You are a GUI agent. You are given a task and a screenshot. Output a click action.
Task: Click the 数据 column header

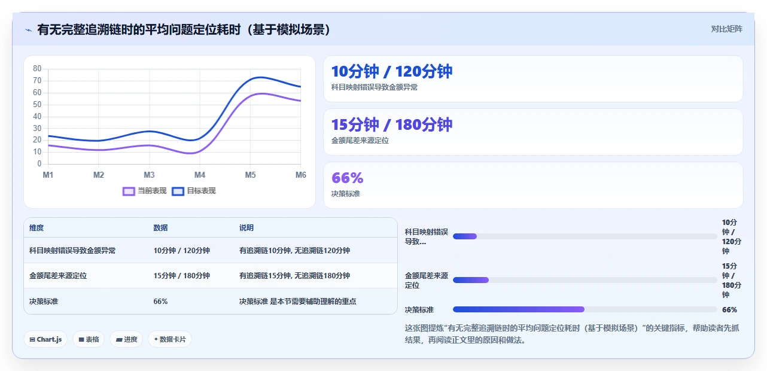[161, 228]
